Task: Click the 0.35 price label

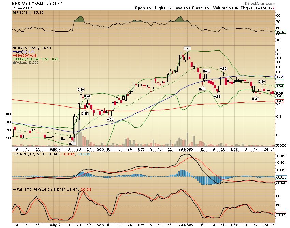Action: point(85,113)
